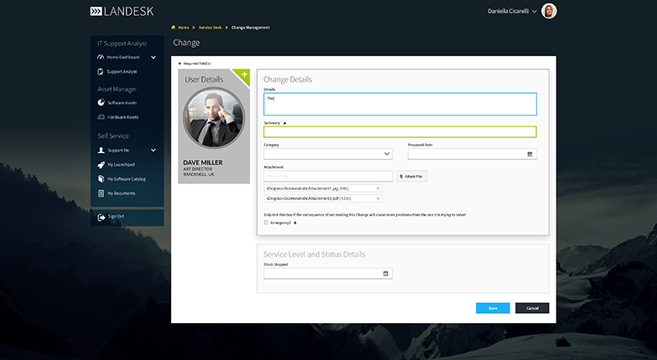Viewport: 657px width, 360px height.
Task: Click the Home Dashboard gauge icon
Action: pos(100,57)
